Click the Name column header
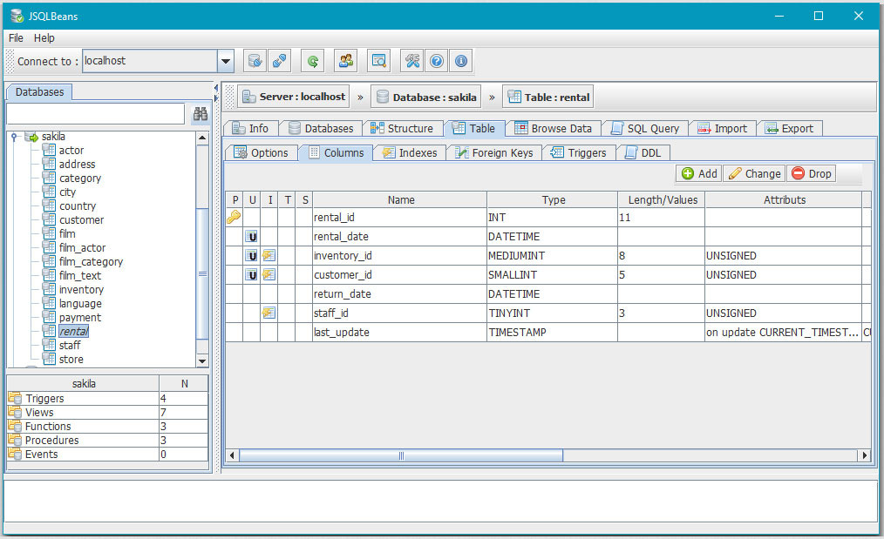 (400, 200)
